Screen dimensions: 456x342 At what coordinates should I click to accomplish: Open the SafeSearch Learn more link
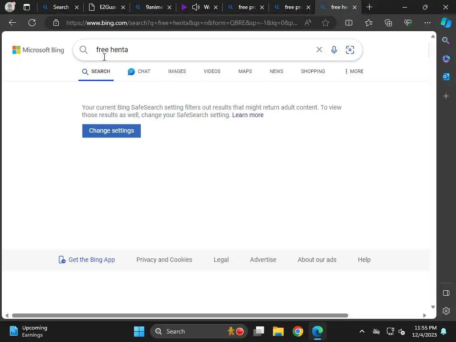coord(248,115)
